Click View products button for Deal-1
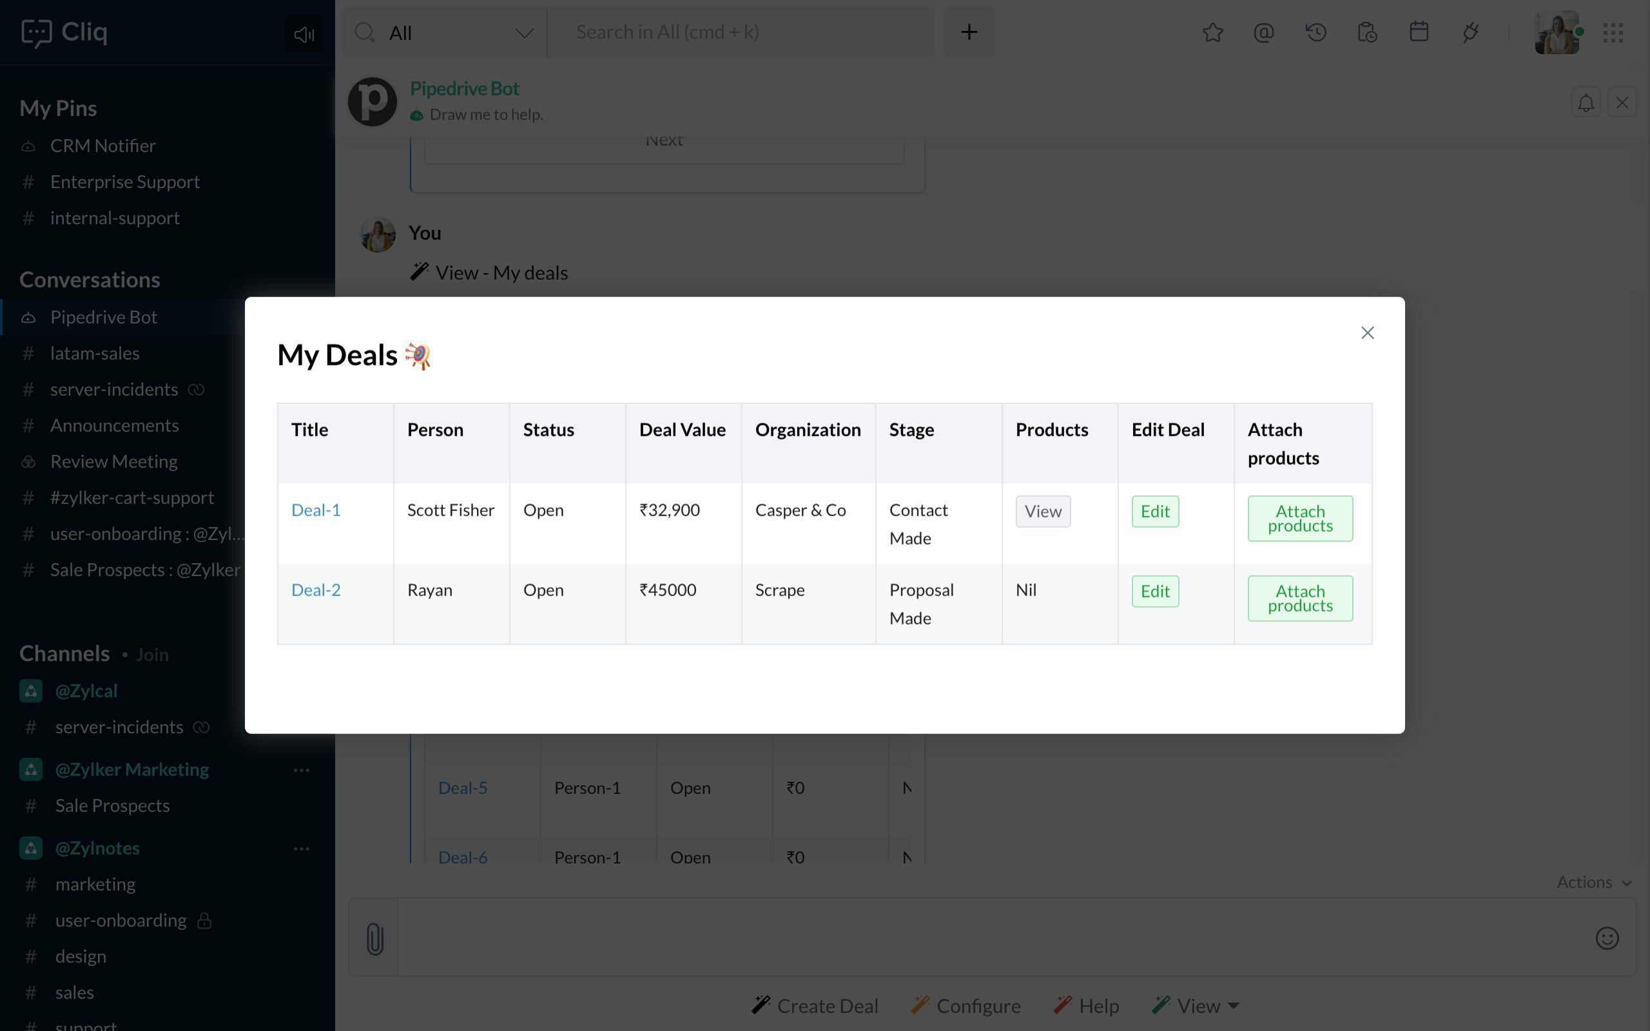 click(x=1043, y=512)
